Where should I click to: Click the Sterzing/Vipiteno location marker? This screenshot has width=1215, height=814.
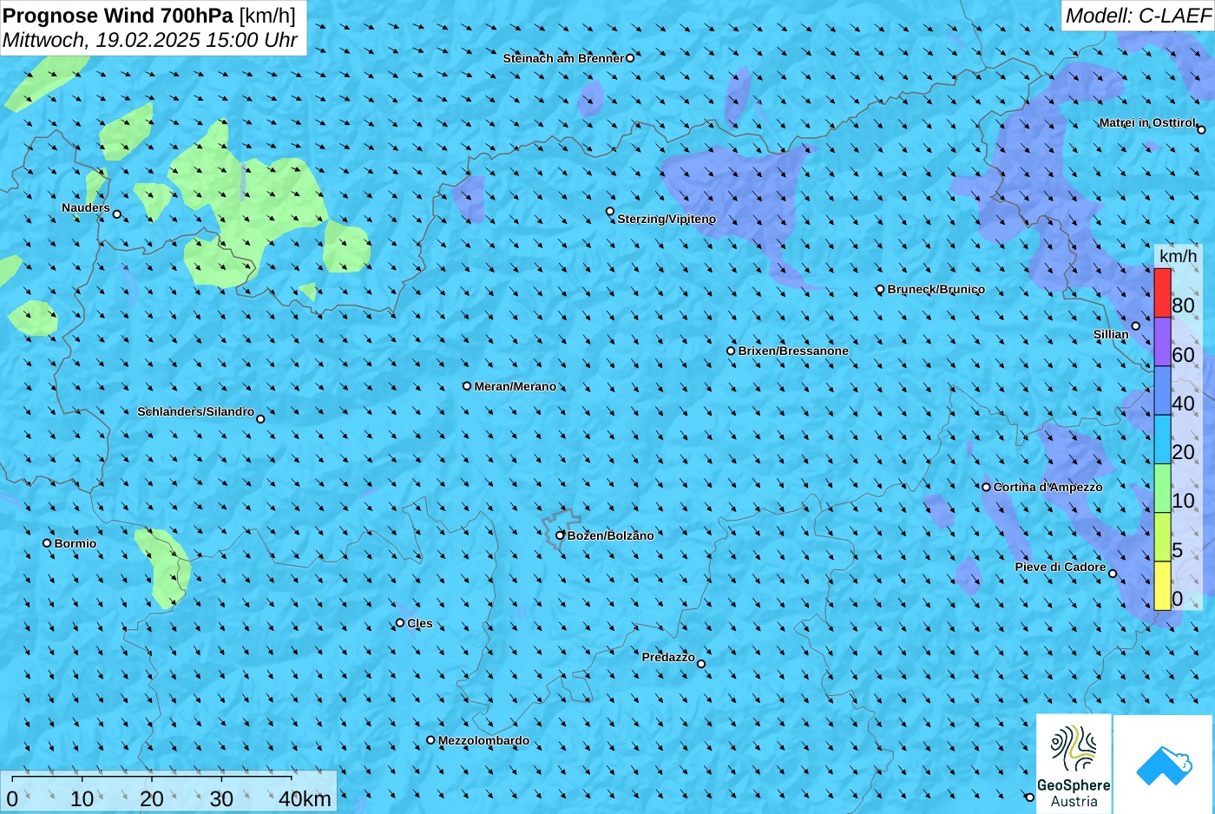(610, 212)
